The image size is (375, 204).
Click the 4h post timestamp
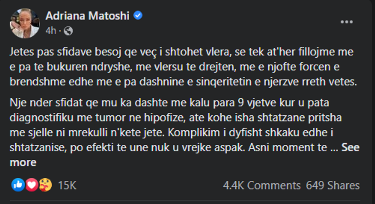coord(51,31)
